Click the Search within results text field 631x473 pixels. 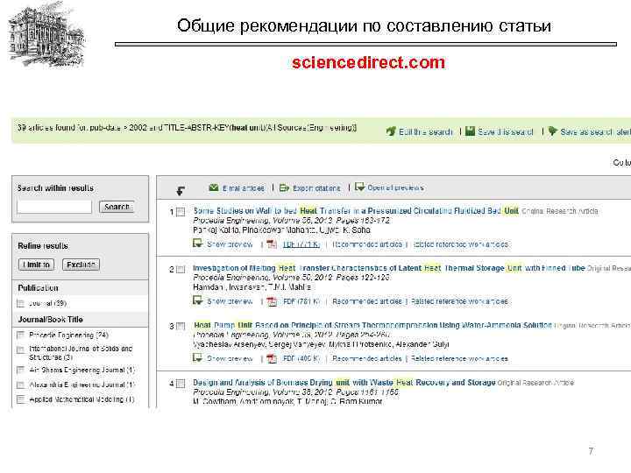[x=54, y=207]
